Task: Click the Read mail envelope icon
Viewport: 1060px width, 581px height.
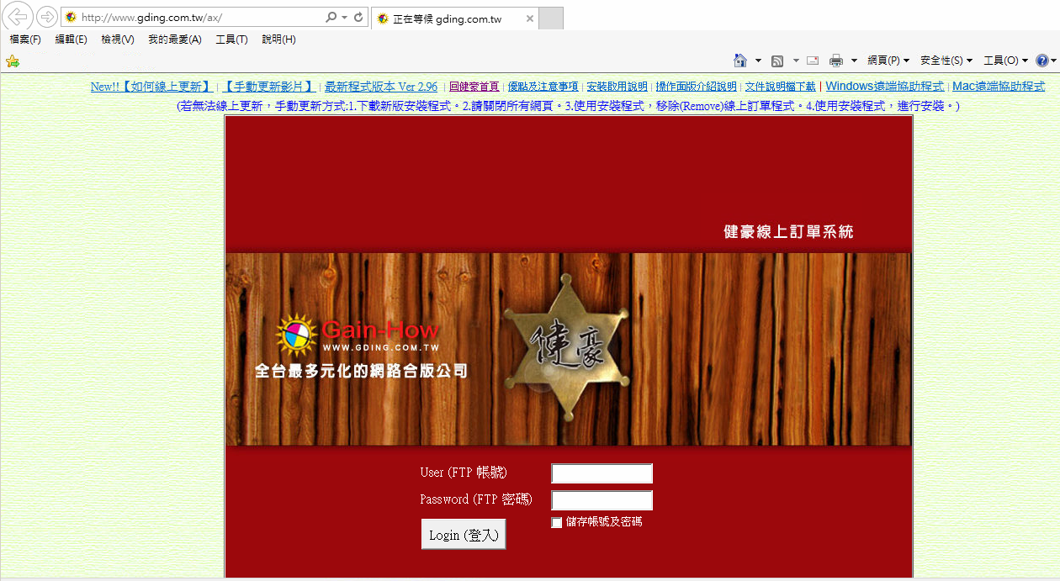Action: (813, 61)
